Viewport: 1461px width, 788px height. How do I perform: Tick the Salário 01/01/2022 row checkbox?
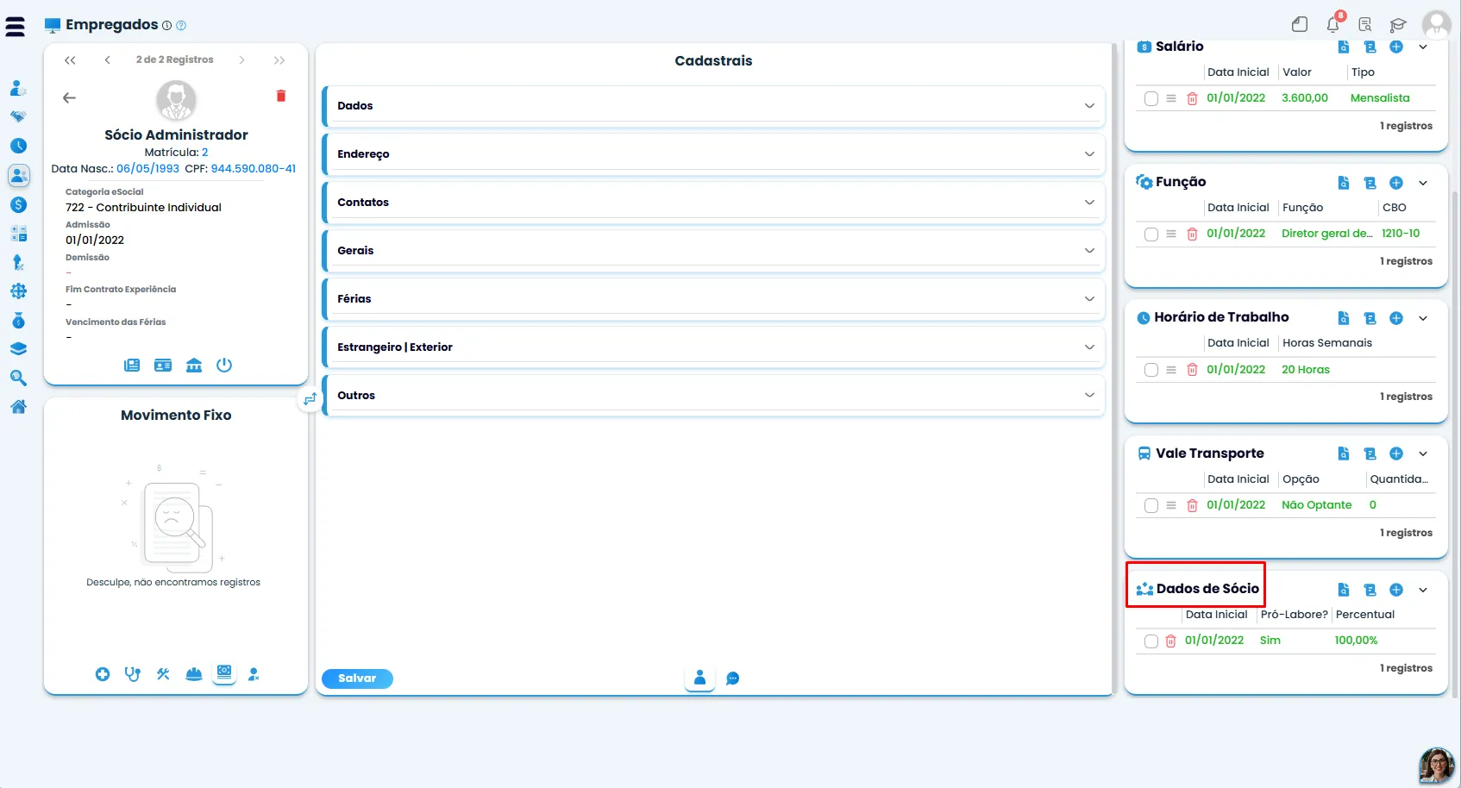coord(1151,98)
